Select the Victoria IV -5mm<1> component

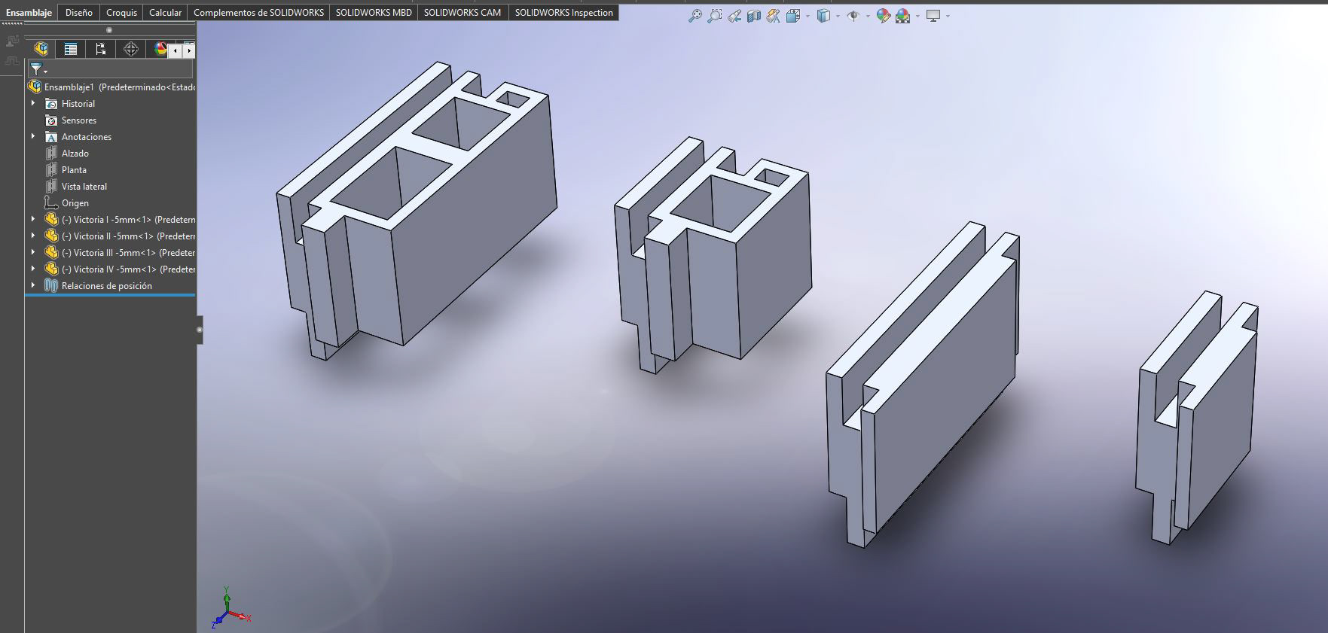point(128,269)
